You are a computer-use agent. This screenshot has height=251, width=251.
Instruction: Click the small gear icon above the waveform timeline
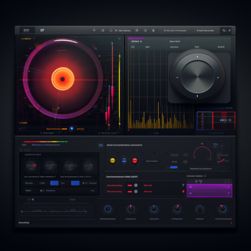(x=33, y=199)
